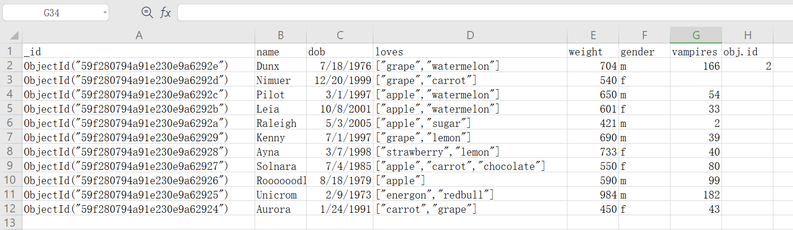The image size is (793, 230).
Task: Click the magnifier zoom icon near formula bar
Action: pos(147,12)
